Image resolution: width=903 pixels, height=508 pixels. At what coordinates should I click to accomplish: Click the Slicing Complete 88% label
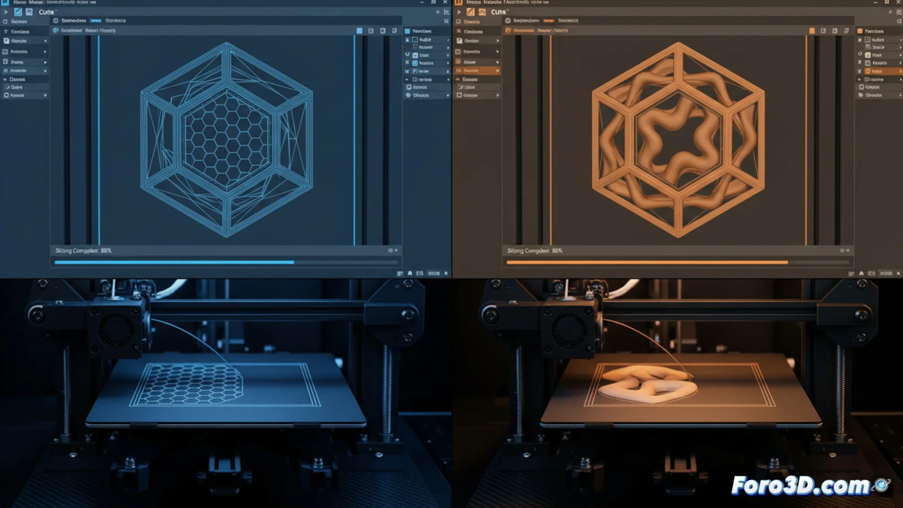click(83, 251)
